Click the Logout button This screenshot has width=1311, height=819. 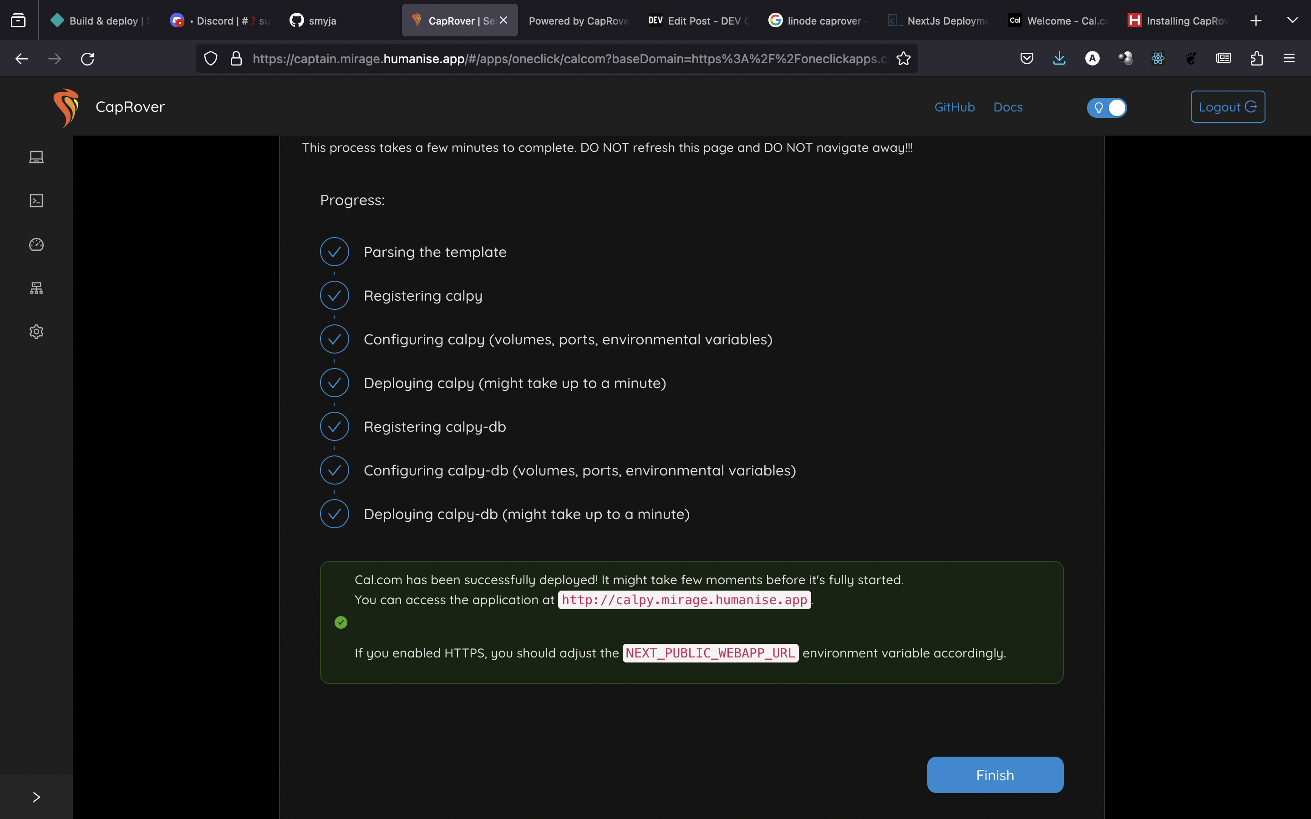(x=1227, y=107)
